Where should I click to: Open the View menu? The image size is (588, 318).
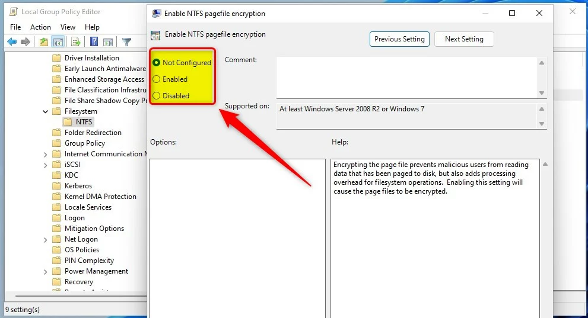tap(68, 27)
